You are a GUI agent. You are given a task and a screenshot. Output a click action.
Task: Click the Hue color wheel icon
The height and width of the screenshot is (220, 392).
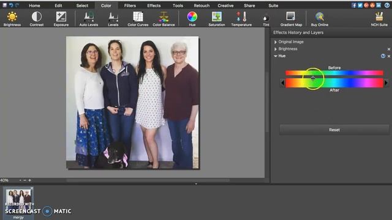click(x=192, y=16)
